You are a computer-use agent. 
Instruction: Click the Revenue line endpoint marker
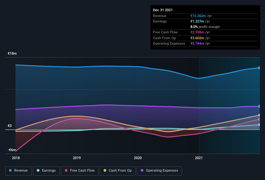(259, 68)
